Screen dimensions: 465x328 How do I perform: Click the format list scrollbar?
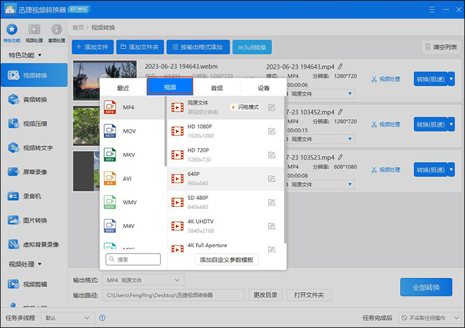[166, 130]
